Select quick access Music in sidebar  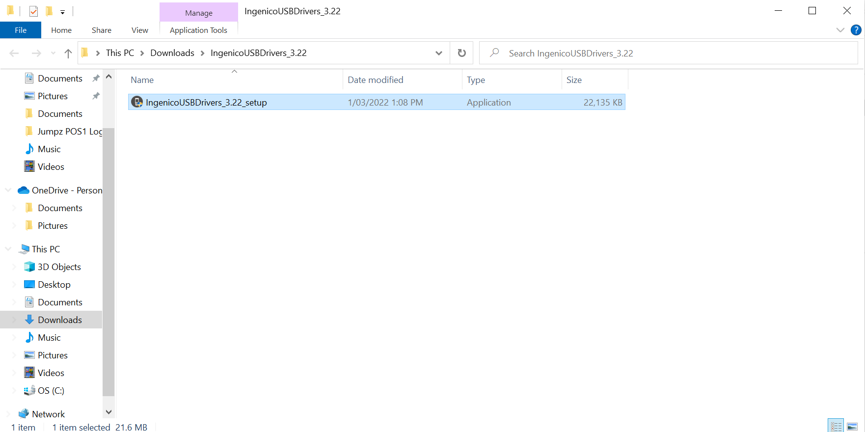pos(49,149)
